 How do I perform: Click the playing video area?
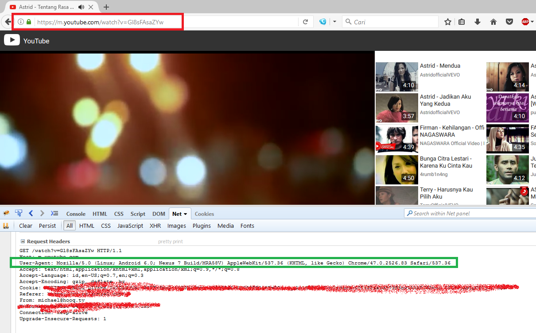pyautogui.click(x=187, y=129)
